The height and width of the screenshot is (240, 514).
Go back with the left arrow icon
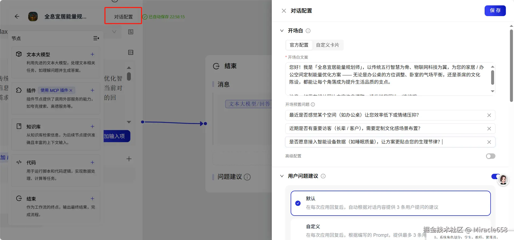17,16
